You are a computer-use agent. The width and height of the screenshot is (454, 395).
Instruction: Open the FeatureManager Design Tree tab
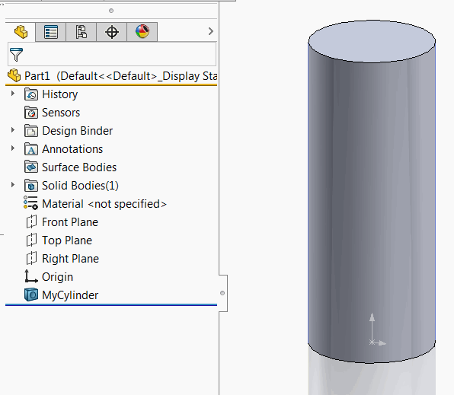(21, 32)
